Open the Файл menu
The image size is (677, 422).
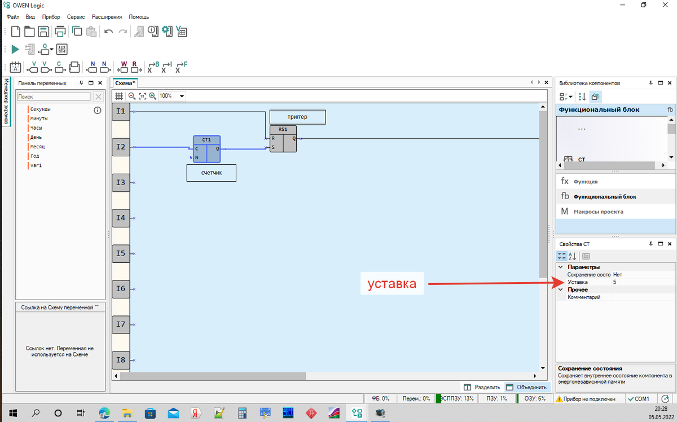click(13, 17)
